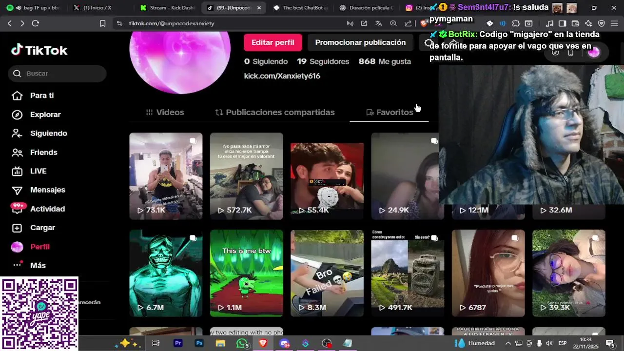The height and width of the screenshot is (351, 624).
Task: Open the 'This is me btw' video
Action: (246, 273)
